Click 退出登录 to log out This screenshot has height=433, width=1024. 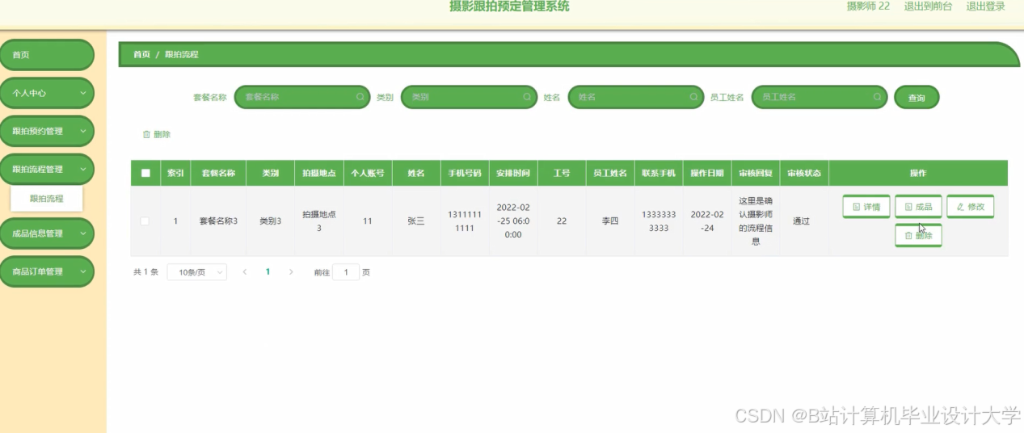[986, 6]
